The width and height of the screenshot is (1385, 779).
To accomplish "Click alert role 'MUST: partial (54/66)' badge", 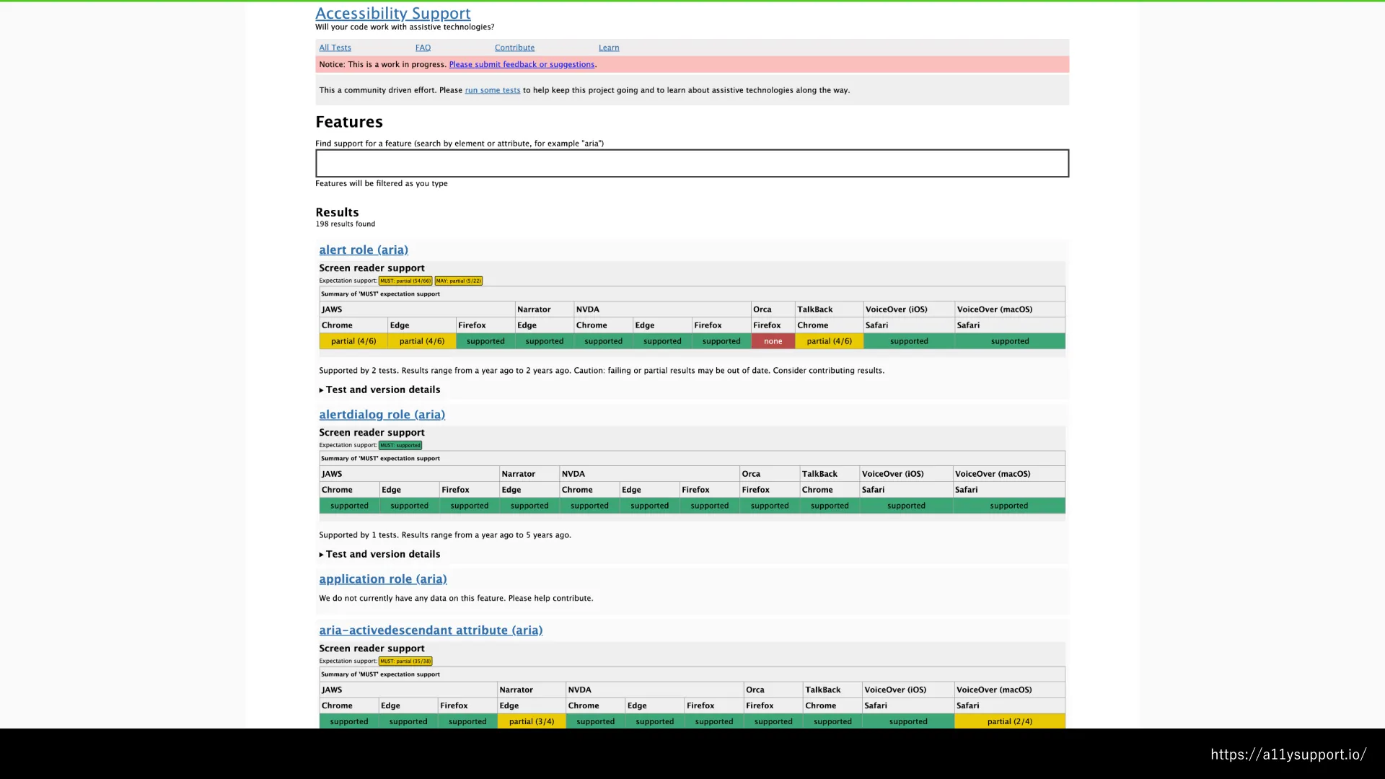I will click(405, 281).
